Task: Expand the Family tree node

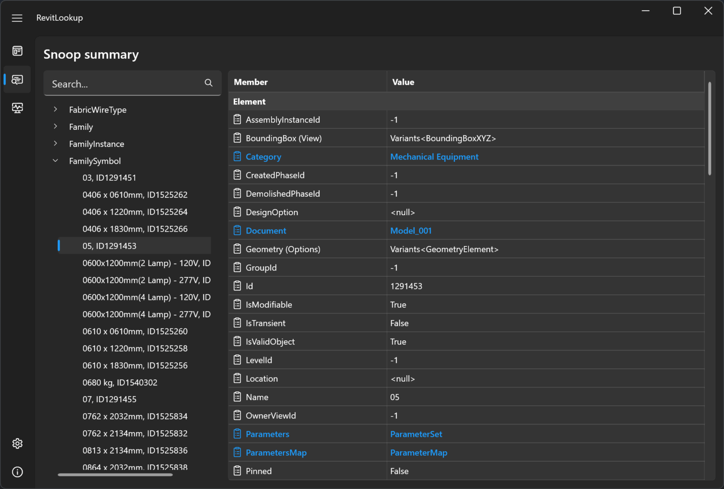Action: pos(55,127)
